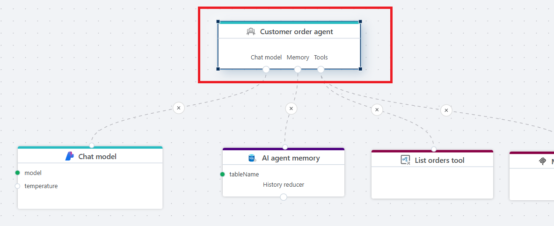Image resolution: width=554 pixels, height=226 pixels.
Task: Click the History reducer output port
Action: pos(283,197)
